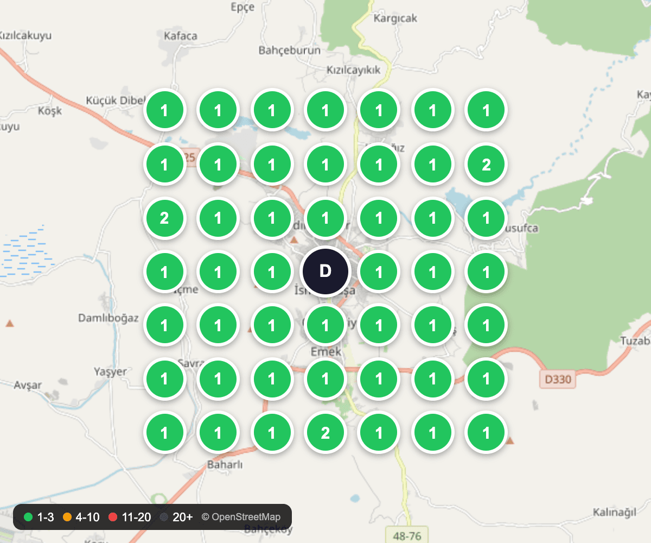The width and height of the screenshot is (651, 543).
Task: Open the OpenStreetMap attribution link
Action: [241, 517]
